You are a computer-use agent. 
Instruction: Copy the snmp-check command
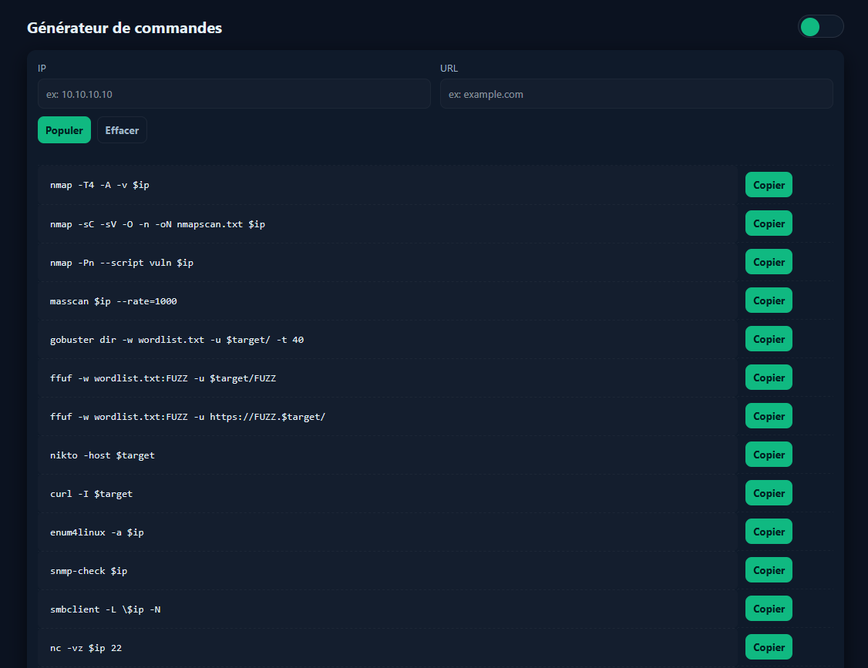pos(769,570)
